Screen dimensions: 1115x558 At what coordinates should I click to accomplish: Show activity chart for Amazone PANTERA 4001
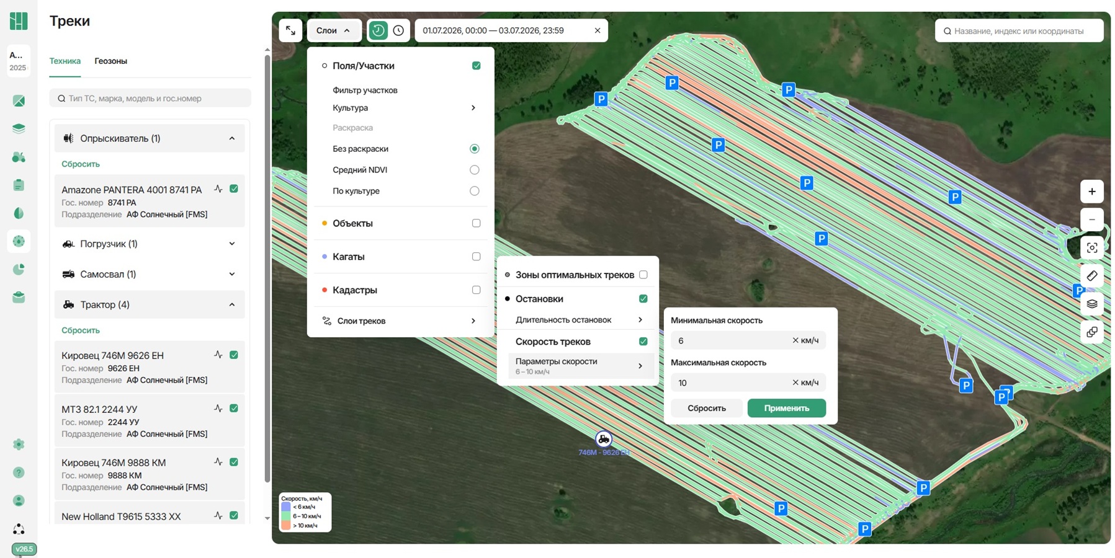click(x=218, y=189)
